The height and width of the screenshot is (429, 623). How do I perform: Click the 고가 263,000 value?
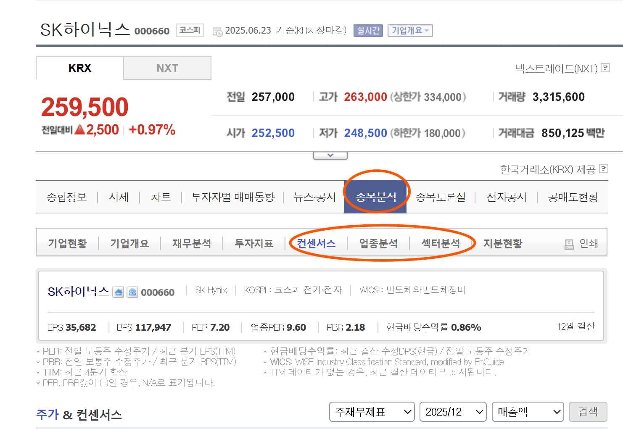point(365,97)
